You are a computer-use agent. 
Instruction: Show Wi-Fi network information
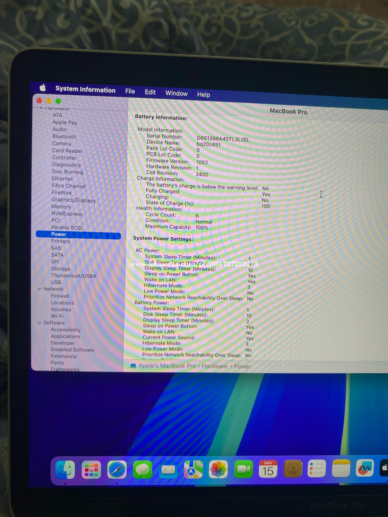coord(57,316)
